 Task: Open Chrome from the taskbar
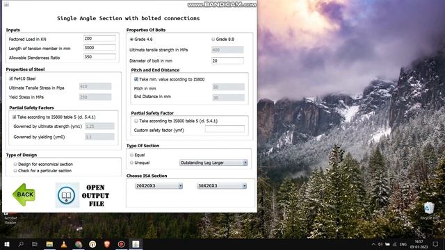click(x=79, y=244)
